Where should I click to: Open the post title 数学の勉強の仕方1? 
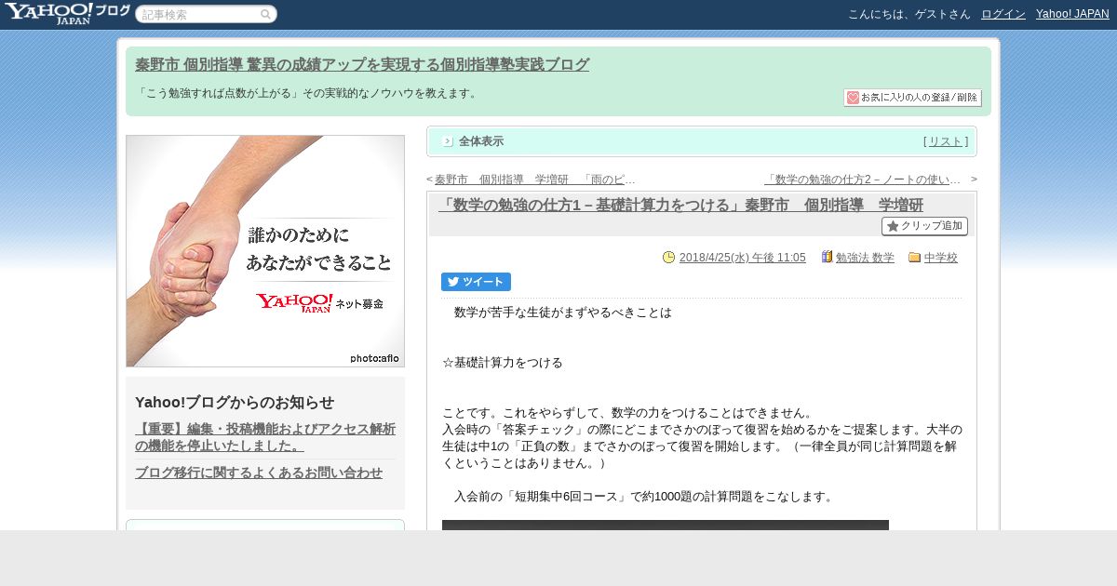pyautogui.click(x=681, y=205)
